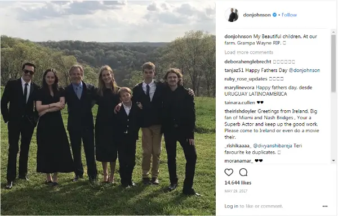View the 14,644 likes list
Image resolution: width=338 pixels, height=216 pixels.
pyautogui.click(x=238, y=183)
